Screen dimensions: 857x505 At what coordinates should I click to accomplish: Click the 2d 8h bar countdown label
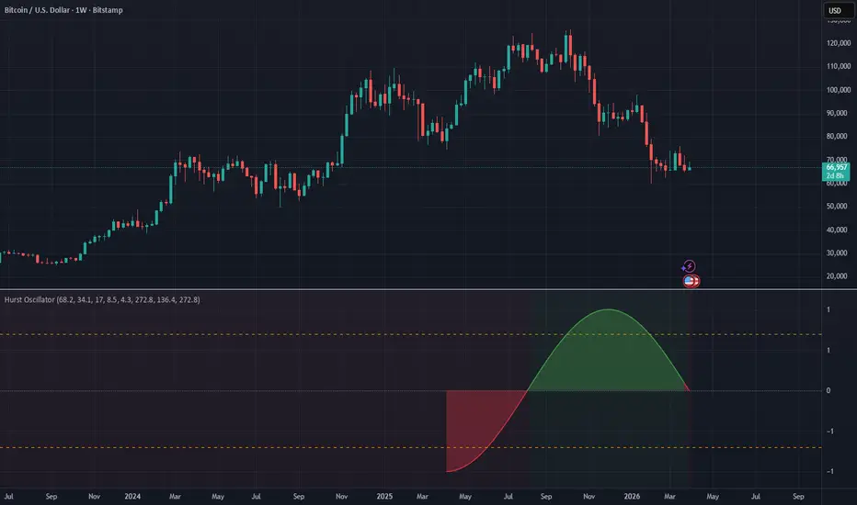click(835, 175)
